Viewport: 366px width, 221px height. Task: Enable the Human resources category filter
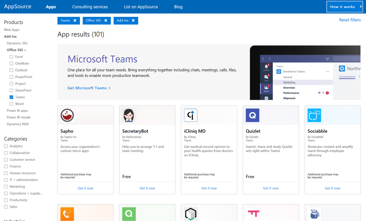click(x=6, y=173)
